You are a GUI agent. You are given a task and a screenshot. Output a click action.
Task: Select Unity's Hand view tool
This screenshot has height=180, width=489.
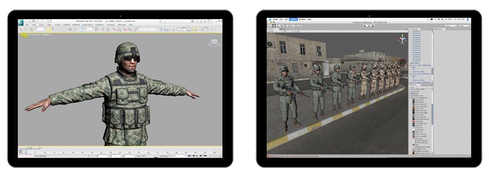pyautogui.click(x=269, y=26)
